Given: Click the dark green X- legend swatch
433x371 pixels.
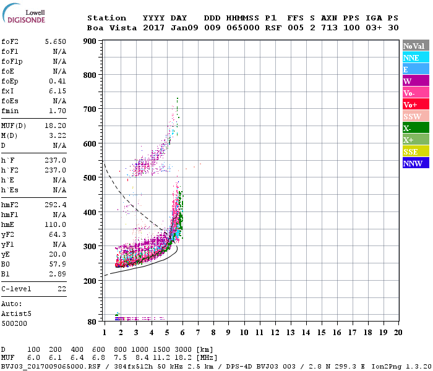Looking at the screenshot, I should click(x=415, y=128).
